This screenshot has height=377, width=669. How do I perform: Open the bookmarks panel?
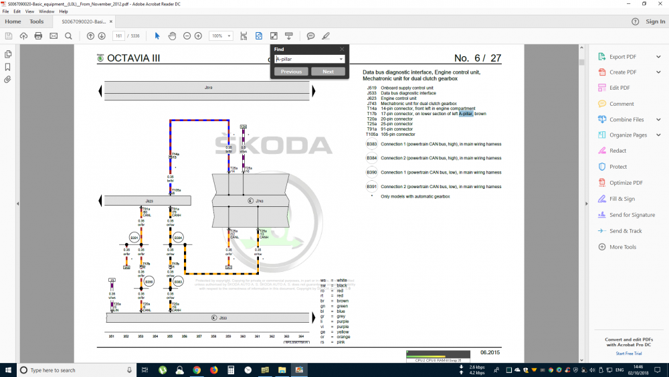click(7, 67)
